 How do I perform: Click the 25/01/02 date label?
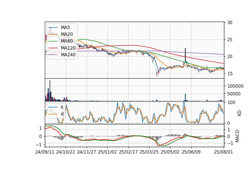click(x=107, y=152)
